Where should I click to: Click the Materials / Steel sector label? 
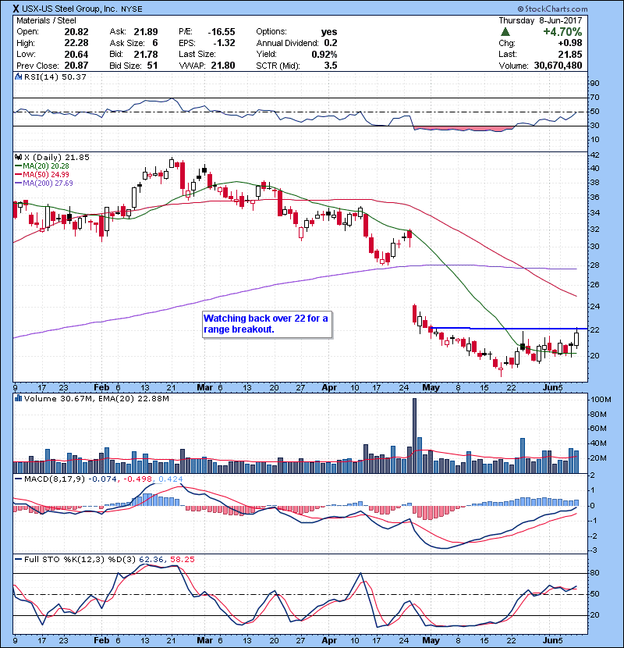tap(46, 20)
